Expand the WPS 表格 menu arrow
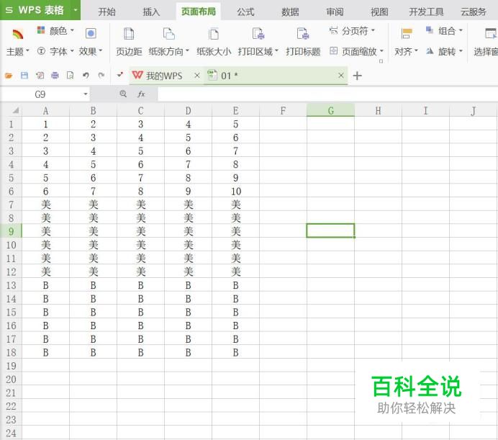Image resolution: width=498 pixels, height=440 pixels. (x=76, y=10)
